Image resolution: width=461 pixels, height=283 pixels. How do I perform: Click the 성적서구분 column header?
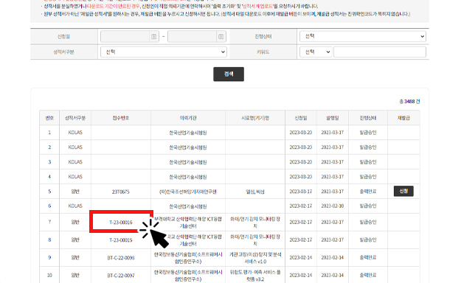(x=75, y=118)
